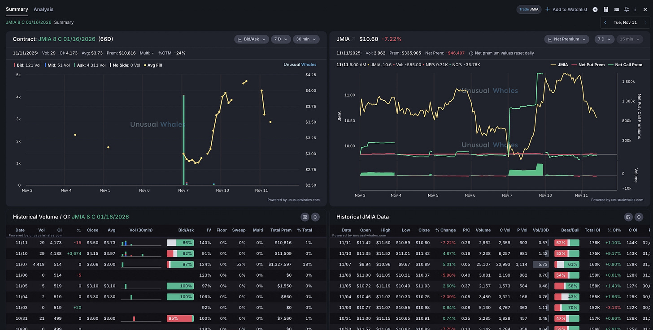
Task: Click the green JMIA 8 C 01/16/2026 contract title
Action: [x=67, y=39]
